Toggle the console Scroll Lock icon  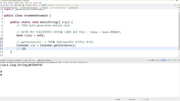158,60
